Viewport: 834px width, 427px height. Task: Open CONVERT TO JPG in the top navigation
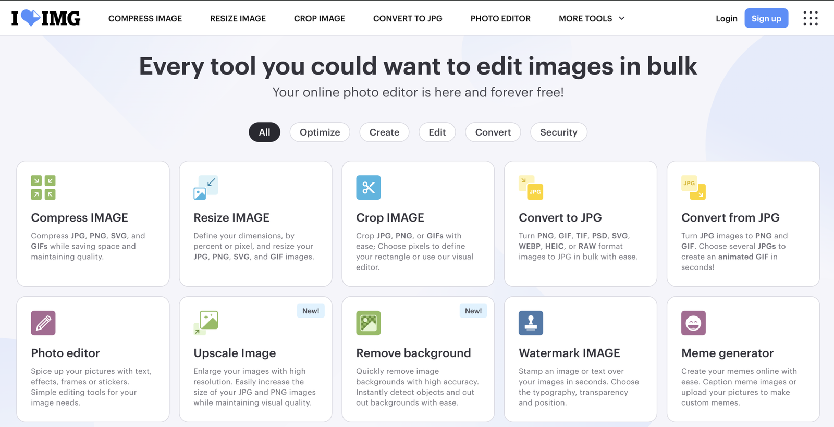pos(408,18)
